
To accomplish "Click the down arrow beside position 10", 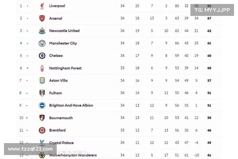I will pyautogui.click(x=27, y=118).
